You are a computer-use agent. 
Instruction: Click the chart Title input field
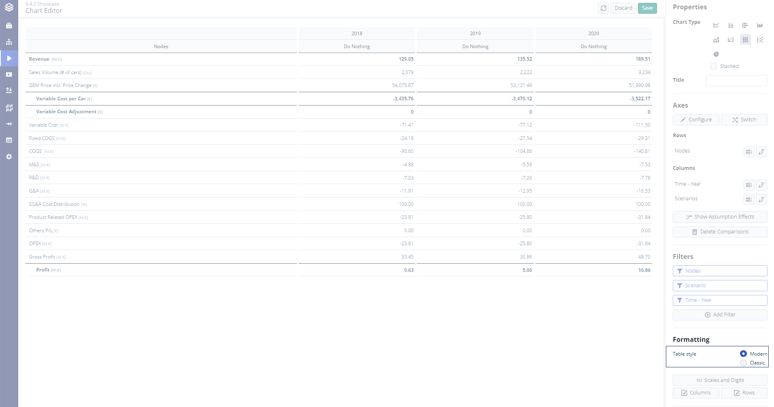click(x=736, y=81)
